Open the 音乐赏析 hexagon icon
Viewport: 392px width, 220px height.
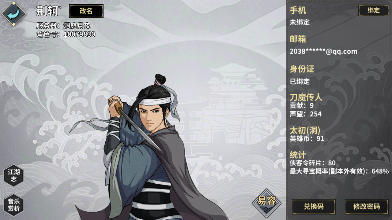click(14, 205)
